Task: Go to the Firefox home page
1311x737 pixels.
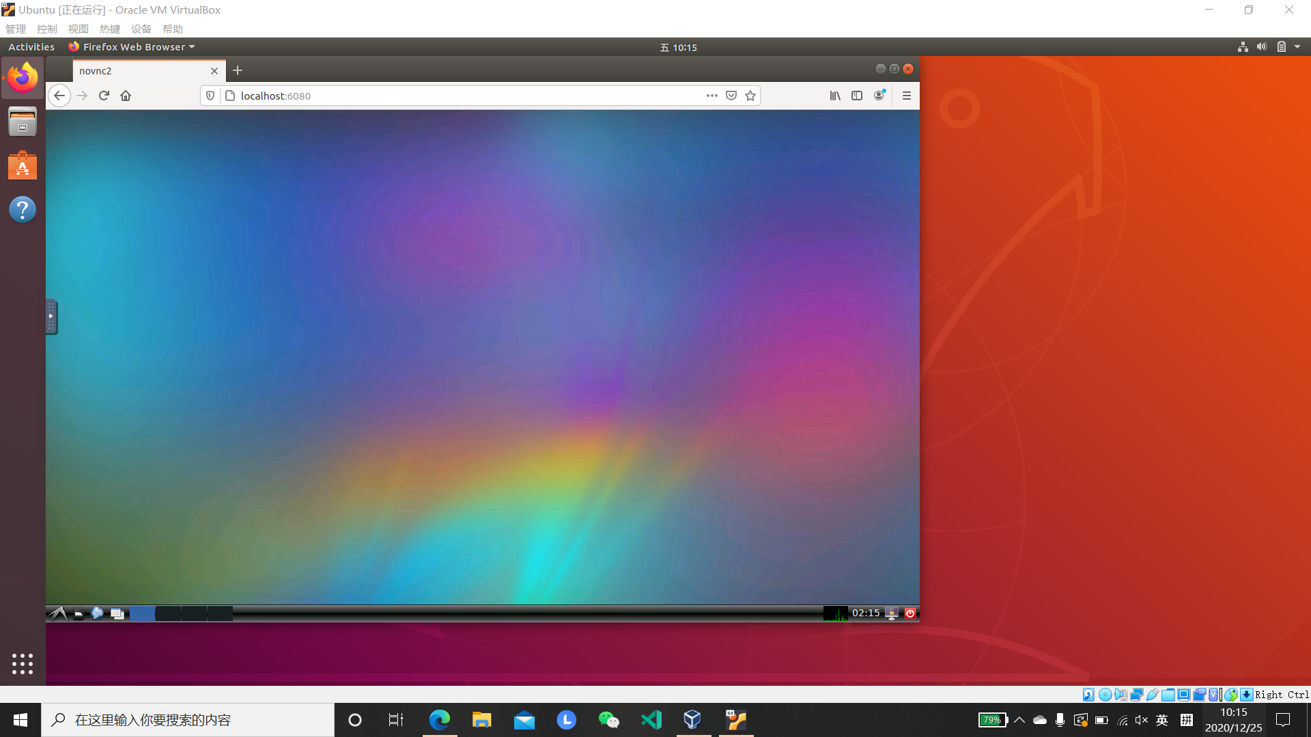Action: (126, 96)
